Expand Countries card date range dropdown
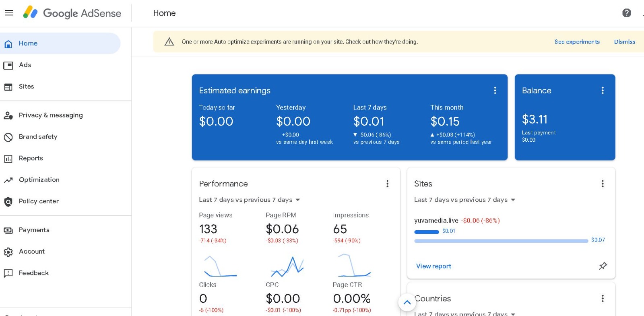Image resolution: width=644 pixels, height=316 pixels. (x=465, y=314)
